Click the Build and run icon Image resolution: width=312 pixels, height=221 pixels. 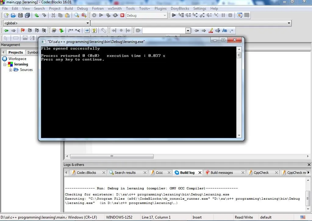[108, 15]
